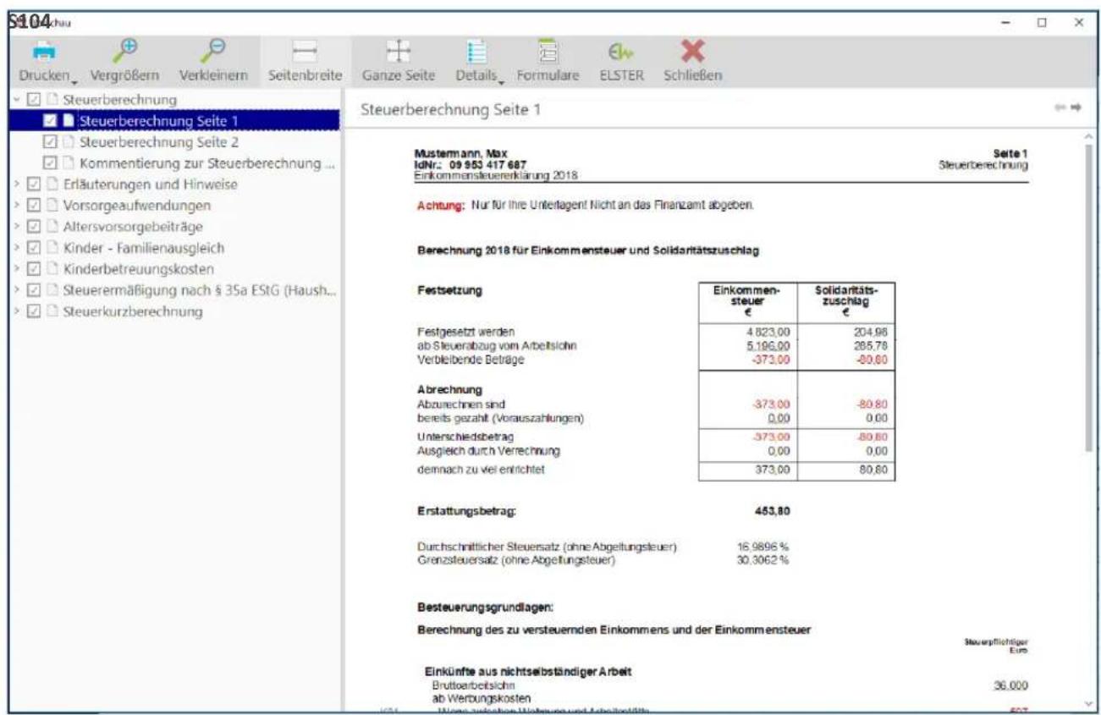Image resolution: width=1101 pixels, height=715 pixels.
Task: Toggle checkbox for Kommentierung zur Steuerberechnung
Action: 49,162
